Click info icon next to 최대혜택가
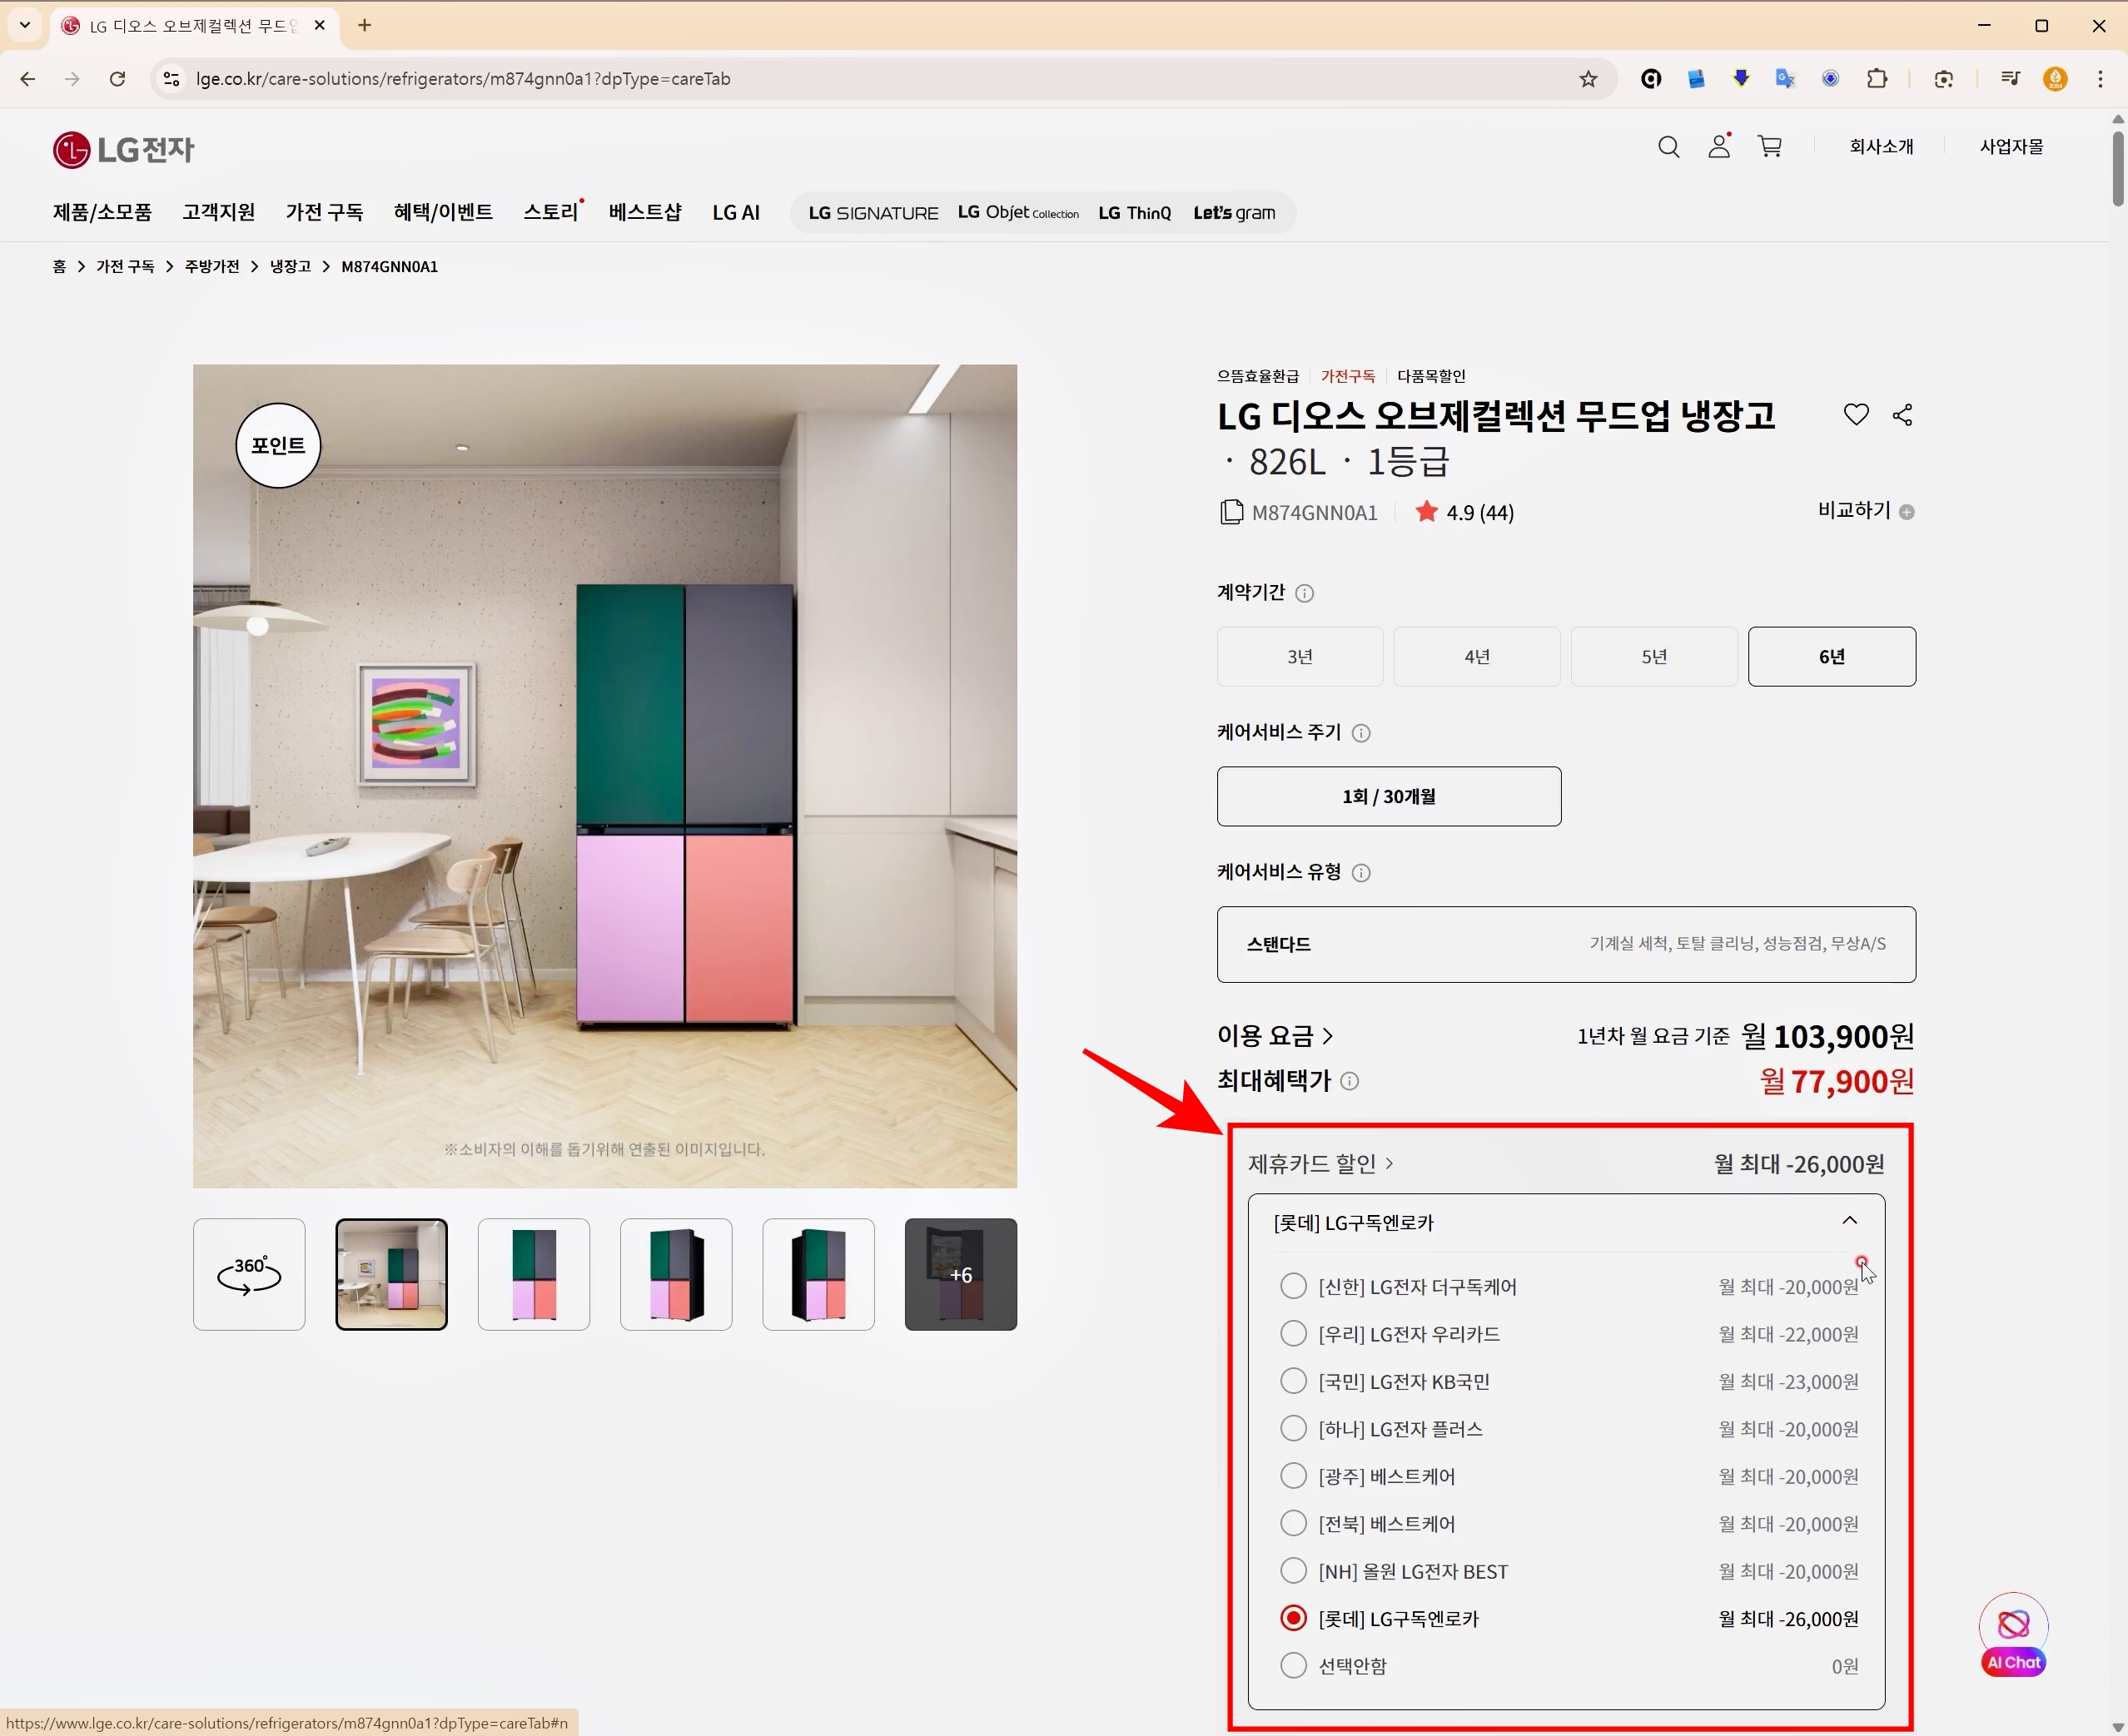The height and width of the screenshot is (1736, 2128). pyautogui.click(x=1350, y=1081)
